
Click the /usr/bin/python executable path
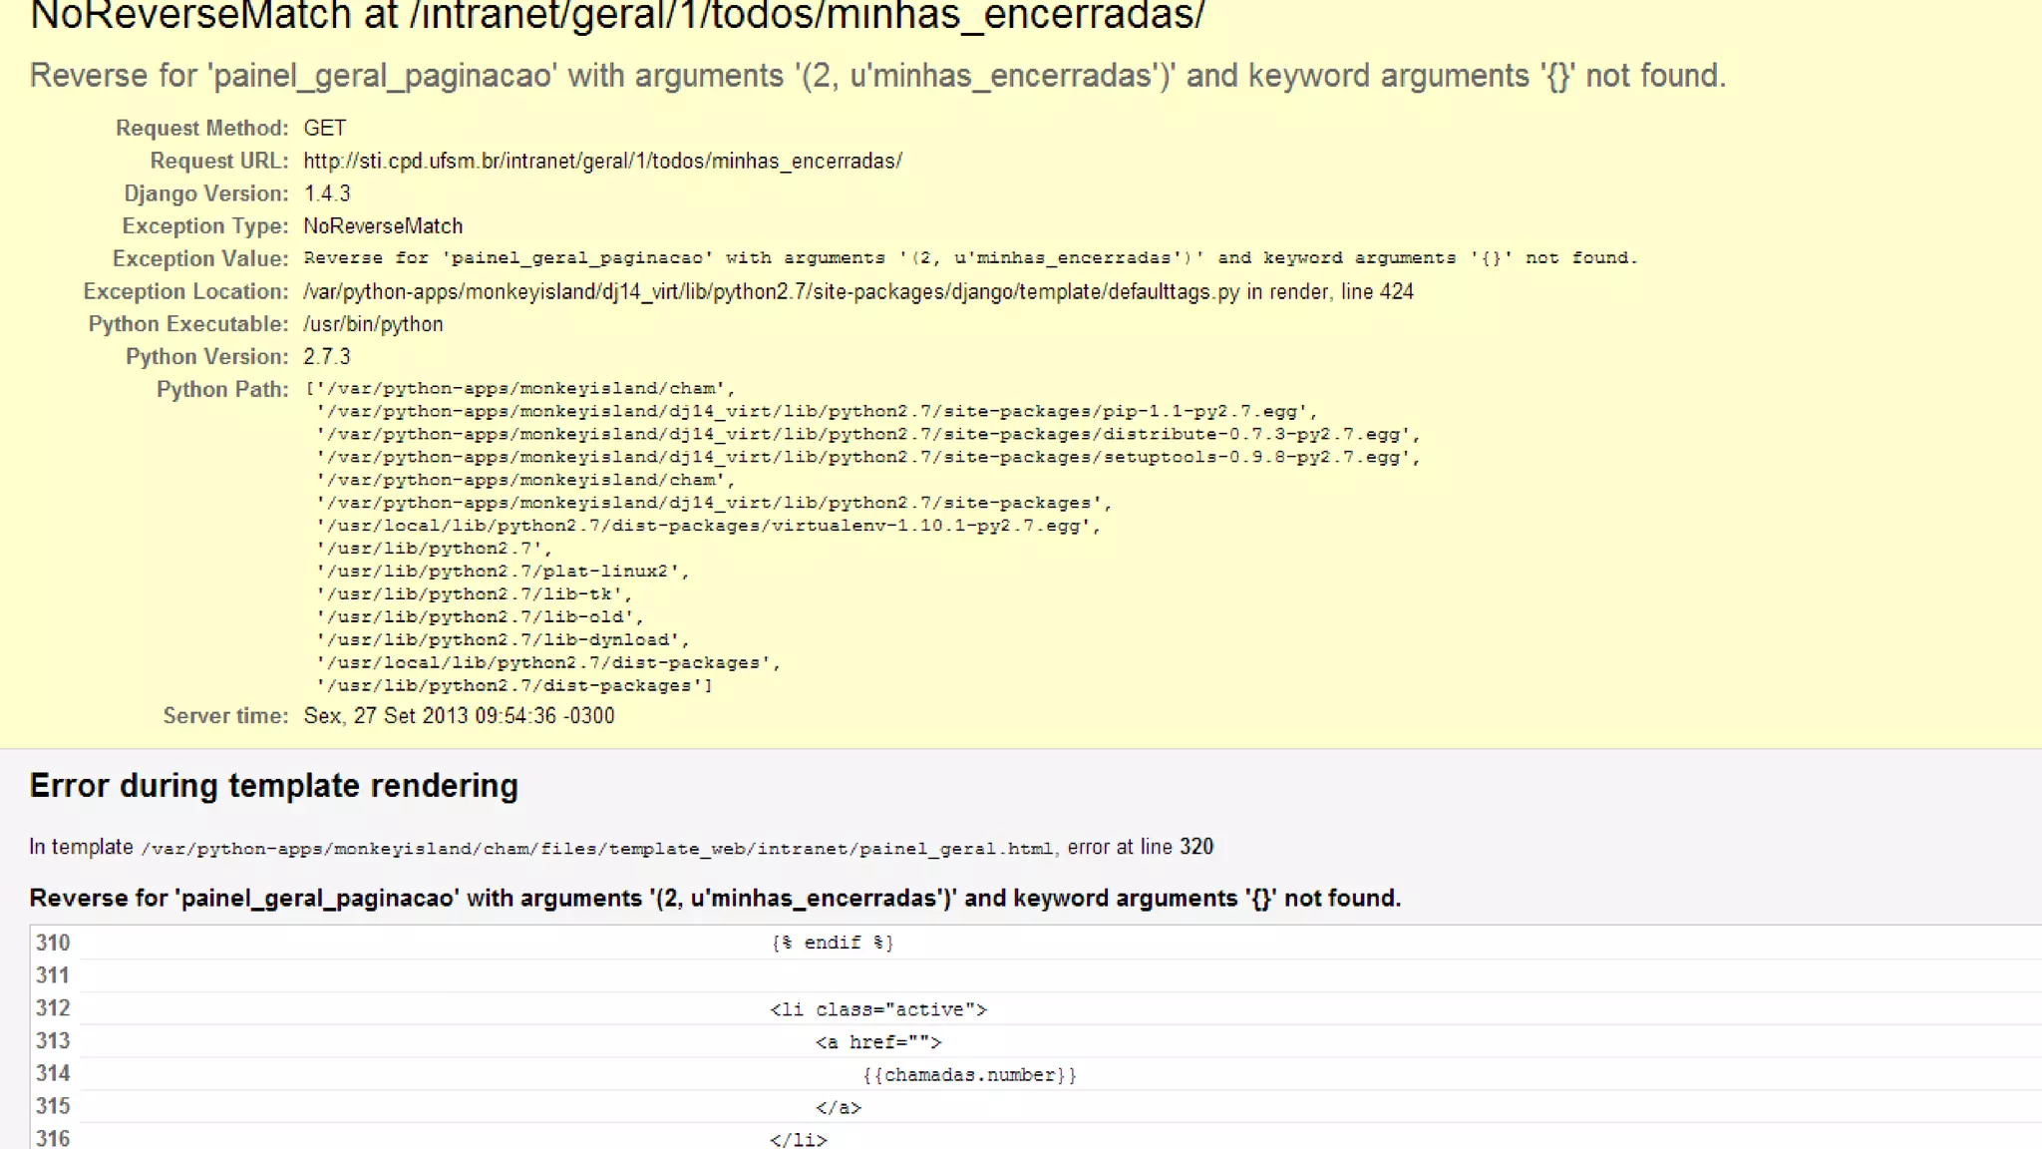373,324
